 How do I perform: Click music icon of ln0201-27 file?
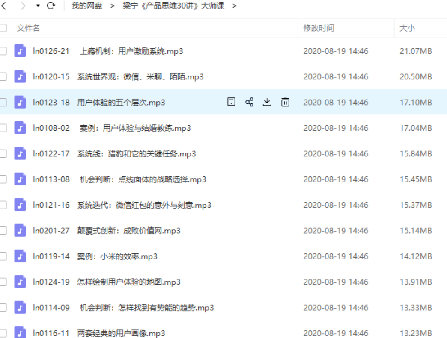point(20,230)
